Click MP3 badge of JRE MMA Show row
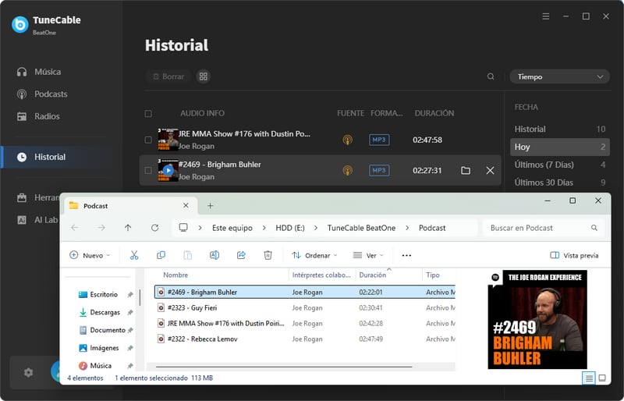The image size is (624, 401). pos(379,140)
